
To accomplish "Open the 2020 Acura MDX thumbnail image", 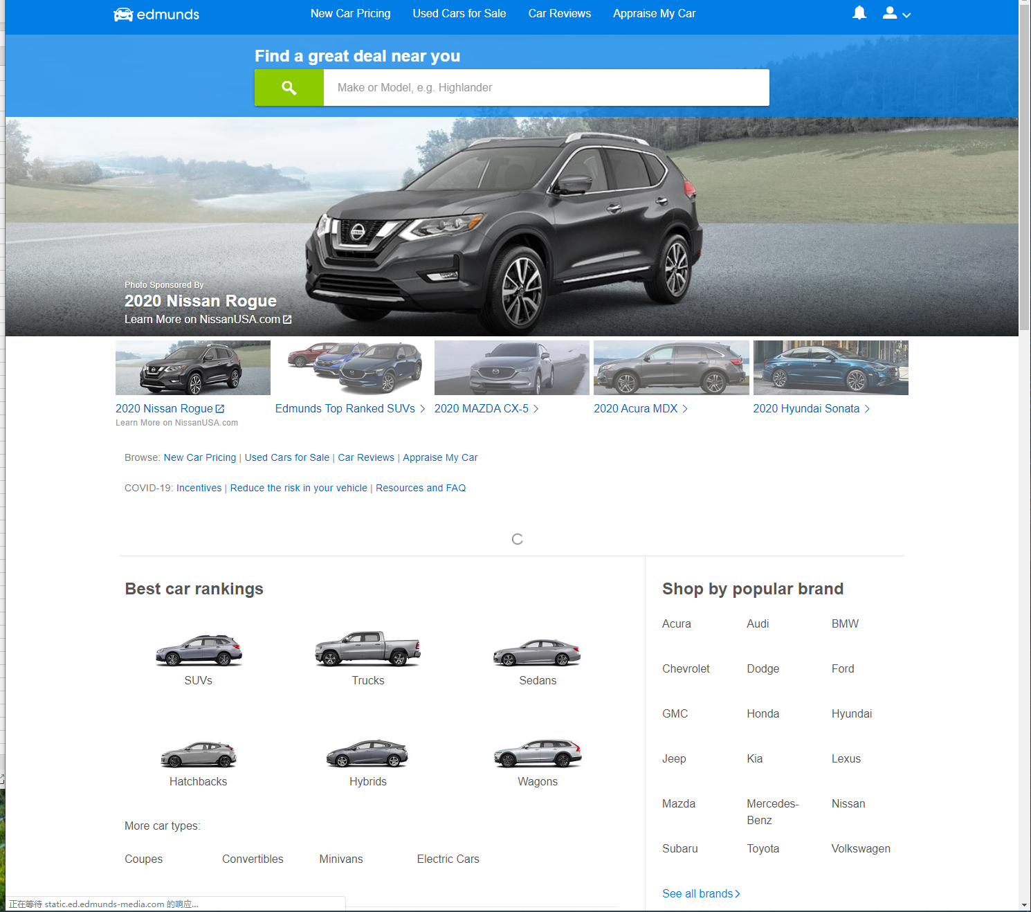I will [x=671, y=367].
